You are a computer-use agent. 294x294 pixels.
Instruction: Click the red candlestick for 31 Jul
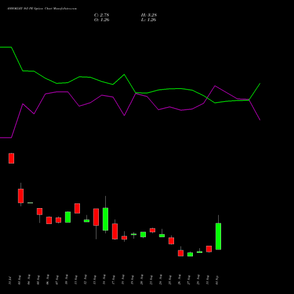pyautogui.click(x=11, y=158)
